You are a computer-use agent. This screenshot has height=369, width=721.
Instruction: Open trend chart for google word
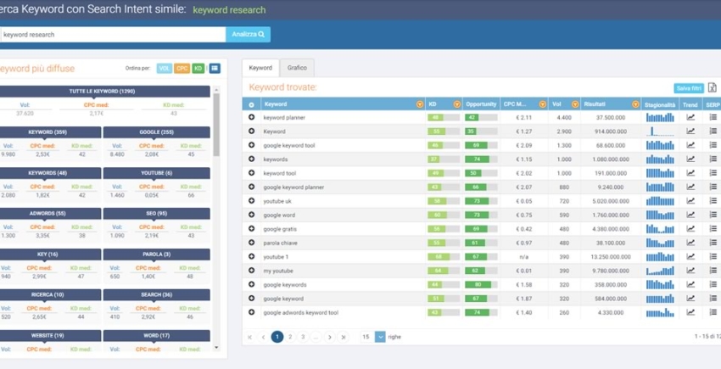coord(690,215)
